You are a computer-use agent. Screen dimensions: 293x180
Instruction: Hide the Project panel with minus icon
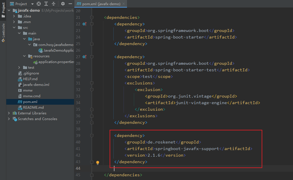pyautogui.click(x=70, y=4)
